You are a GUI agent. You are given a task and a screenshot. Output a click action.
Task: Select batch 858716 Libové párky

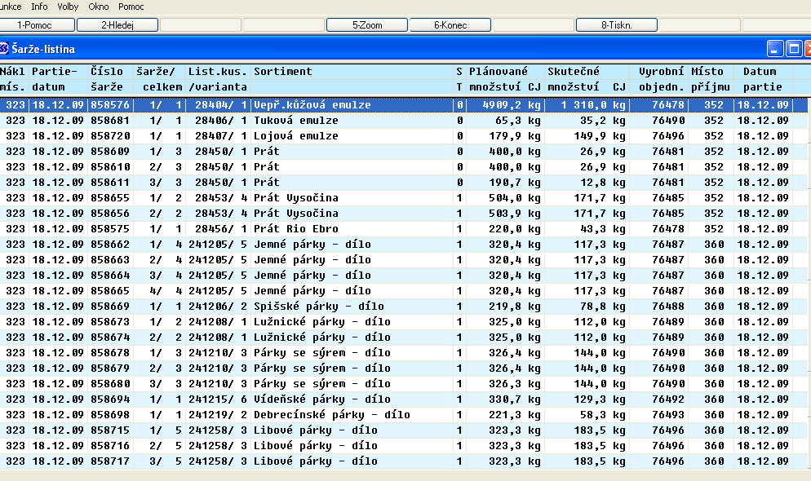pos(403,446)
